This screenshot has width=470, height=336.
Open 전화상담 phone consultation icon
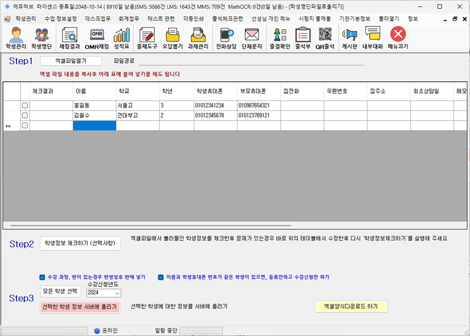coord(227,38)
